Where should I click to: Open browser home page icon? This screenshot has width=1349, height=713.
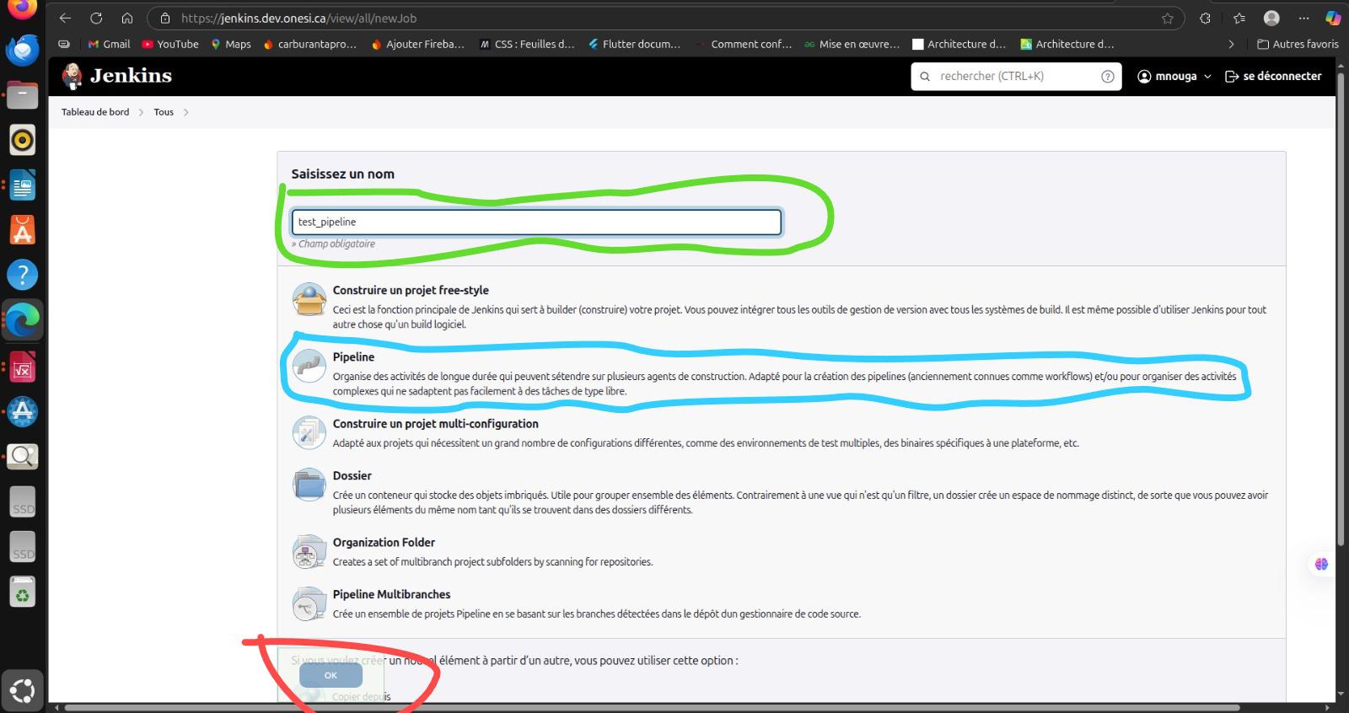tap(127, 18)
